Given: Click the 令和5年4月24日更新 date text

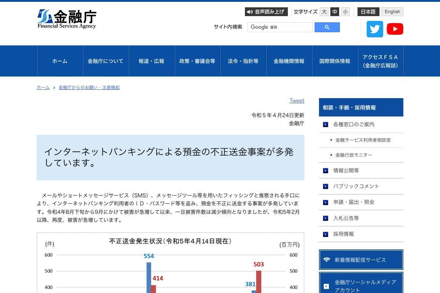Looking at the screenshot, I should pos(278,115).
